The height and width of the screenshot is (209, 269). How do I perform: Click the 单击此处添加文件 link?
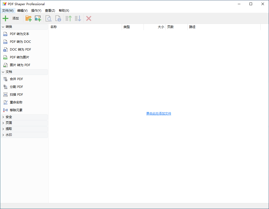159,114
